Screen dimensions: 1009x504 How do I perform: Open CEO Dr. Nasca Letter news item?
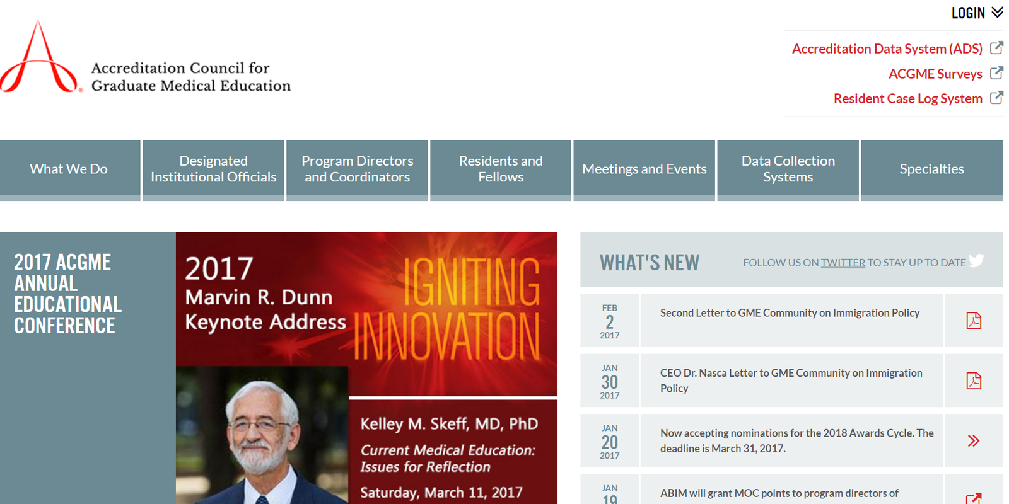pyautogui.click(x=791, y=381)
